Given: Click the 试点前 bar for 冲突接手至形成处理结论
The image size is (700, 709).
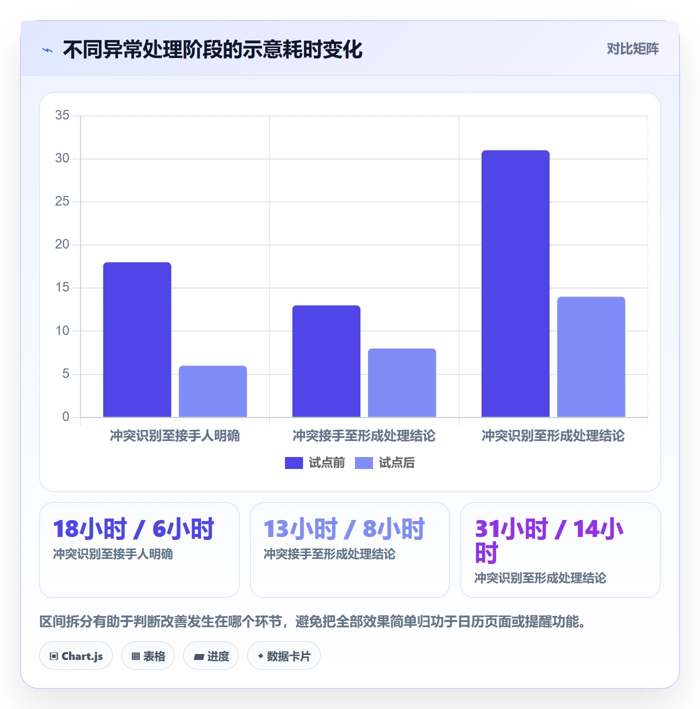Looking at the screenshot, I should [x=326, y=361].
